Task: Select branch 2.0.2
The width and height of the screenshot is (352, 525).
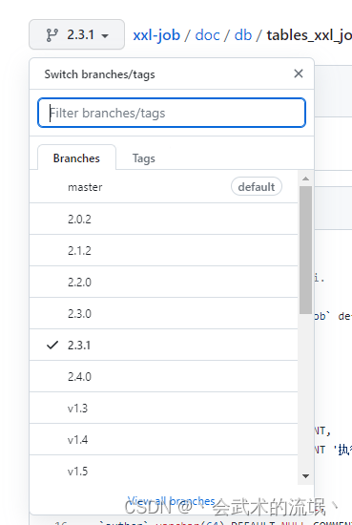Action: [164, 219]
